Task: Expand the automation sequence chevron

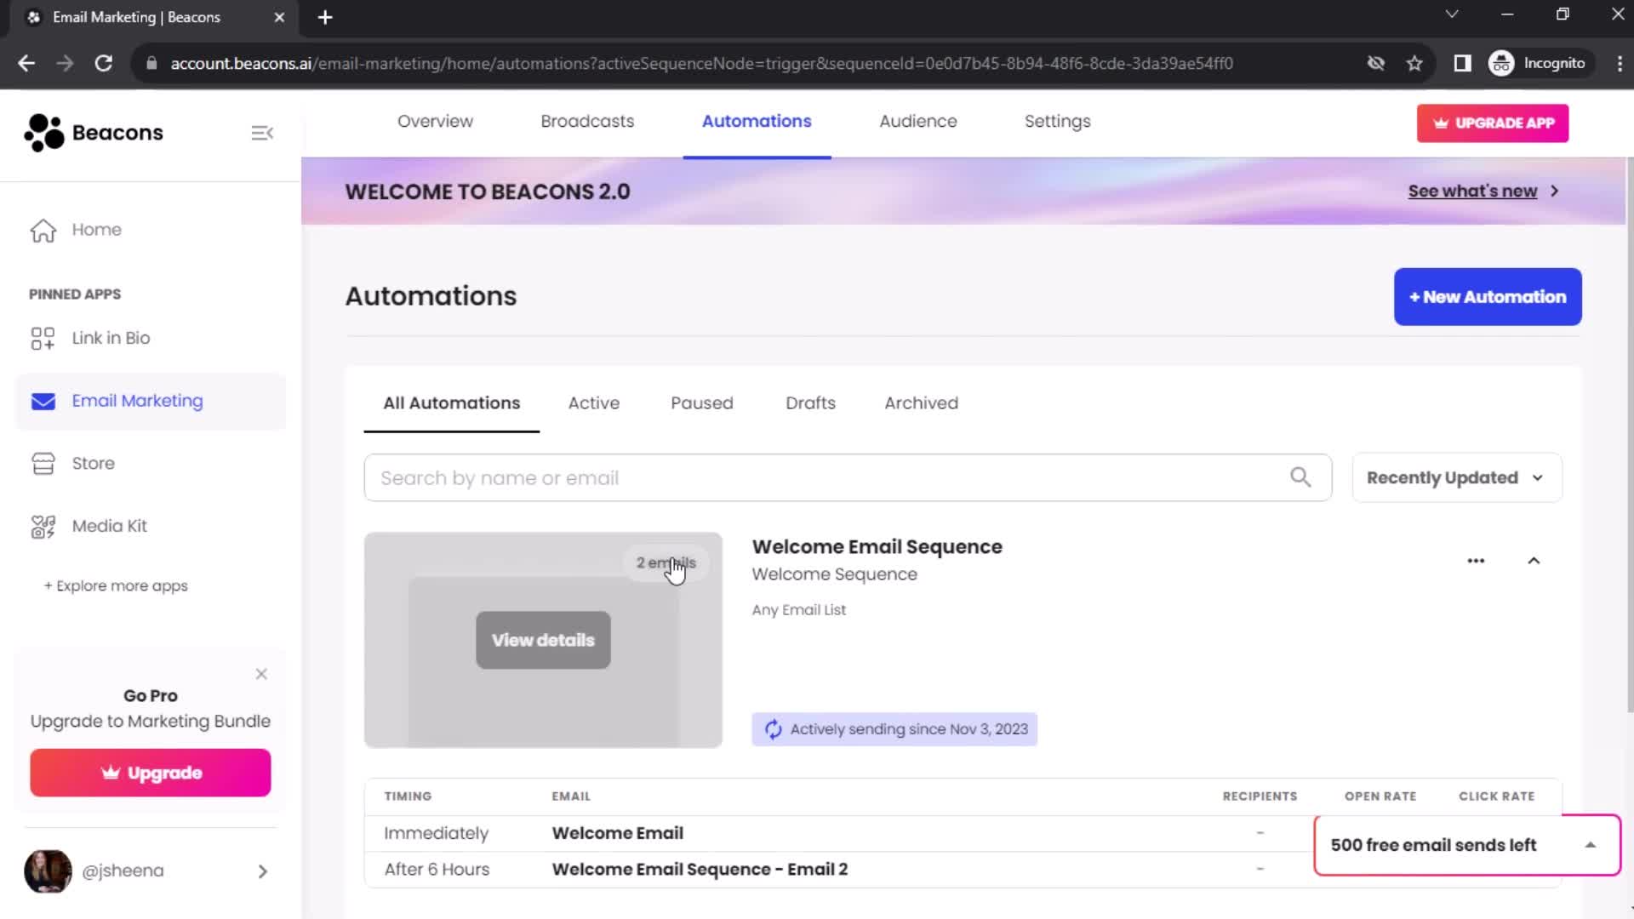Action: pyautogui.click(x=1534, y=560)
